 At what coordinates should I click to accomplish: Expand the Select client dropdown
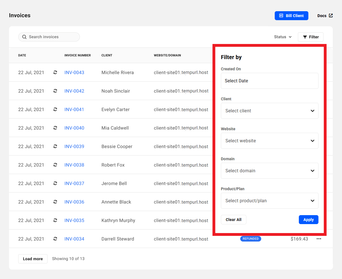coord(269,111)
